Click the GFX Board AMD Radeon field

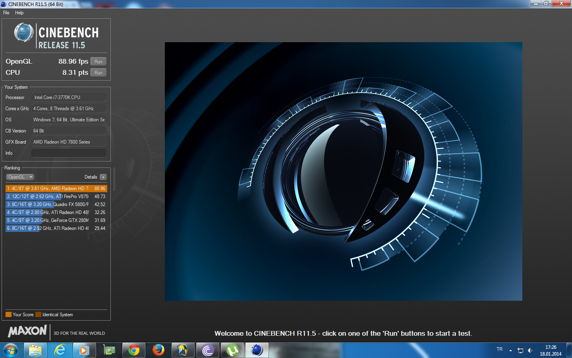coord(69,142)
